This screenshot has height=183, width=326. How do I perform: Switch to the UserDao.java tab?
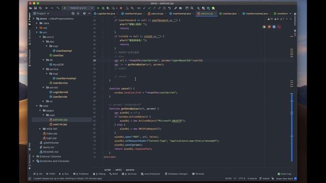229,14
